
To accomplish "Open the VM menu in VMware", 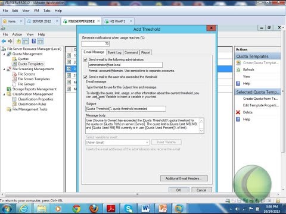I will (36, 11).
